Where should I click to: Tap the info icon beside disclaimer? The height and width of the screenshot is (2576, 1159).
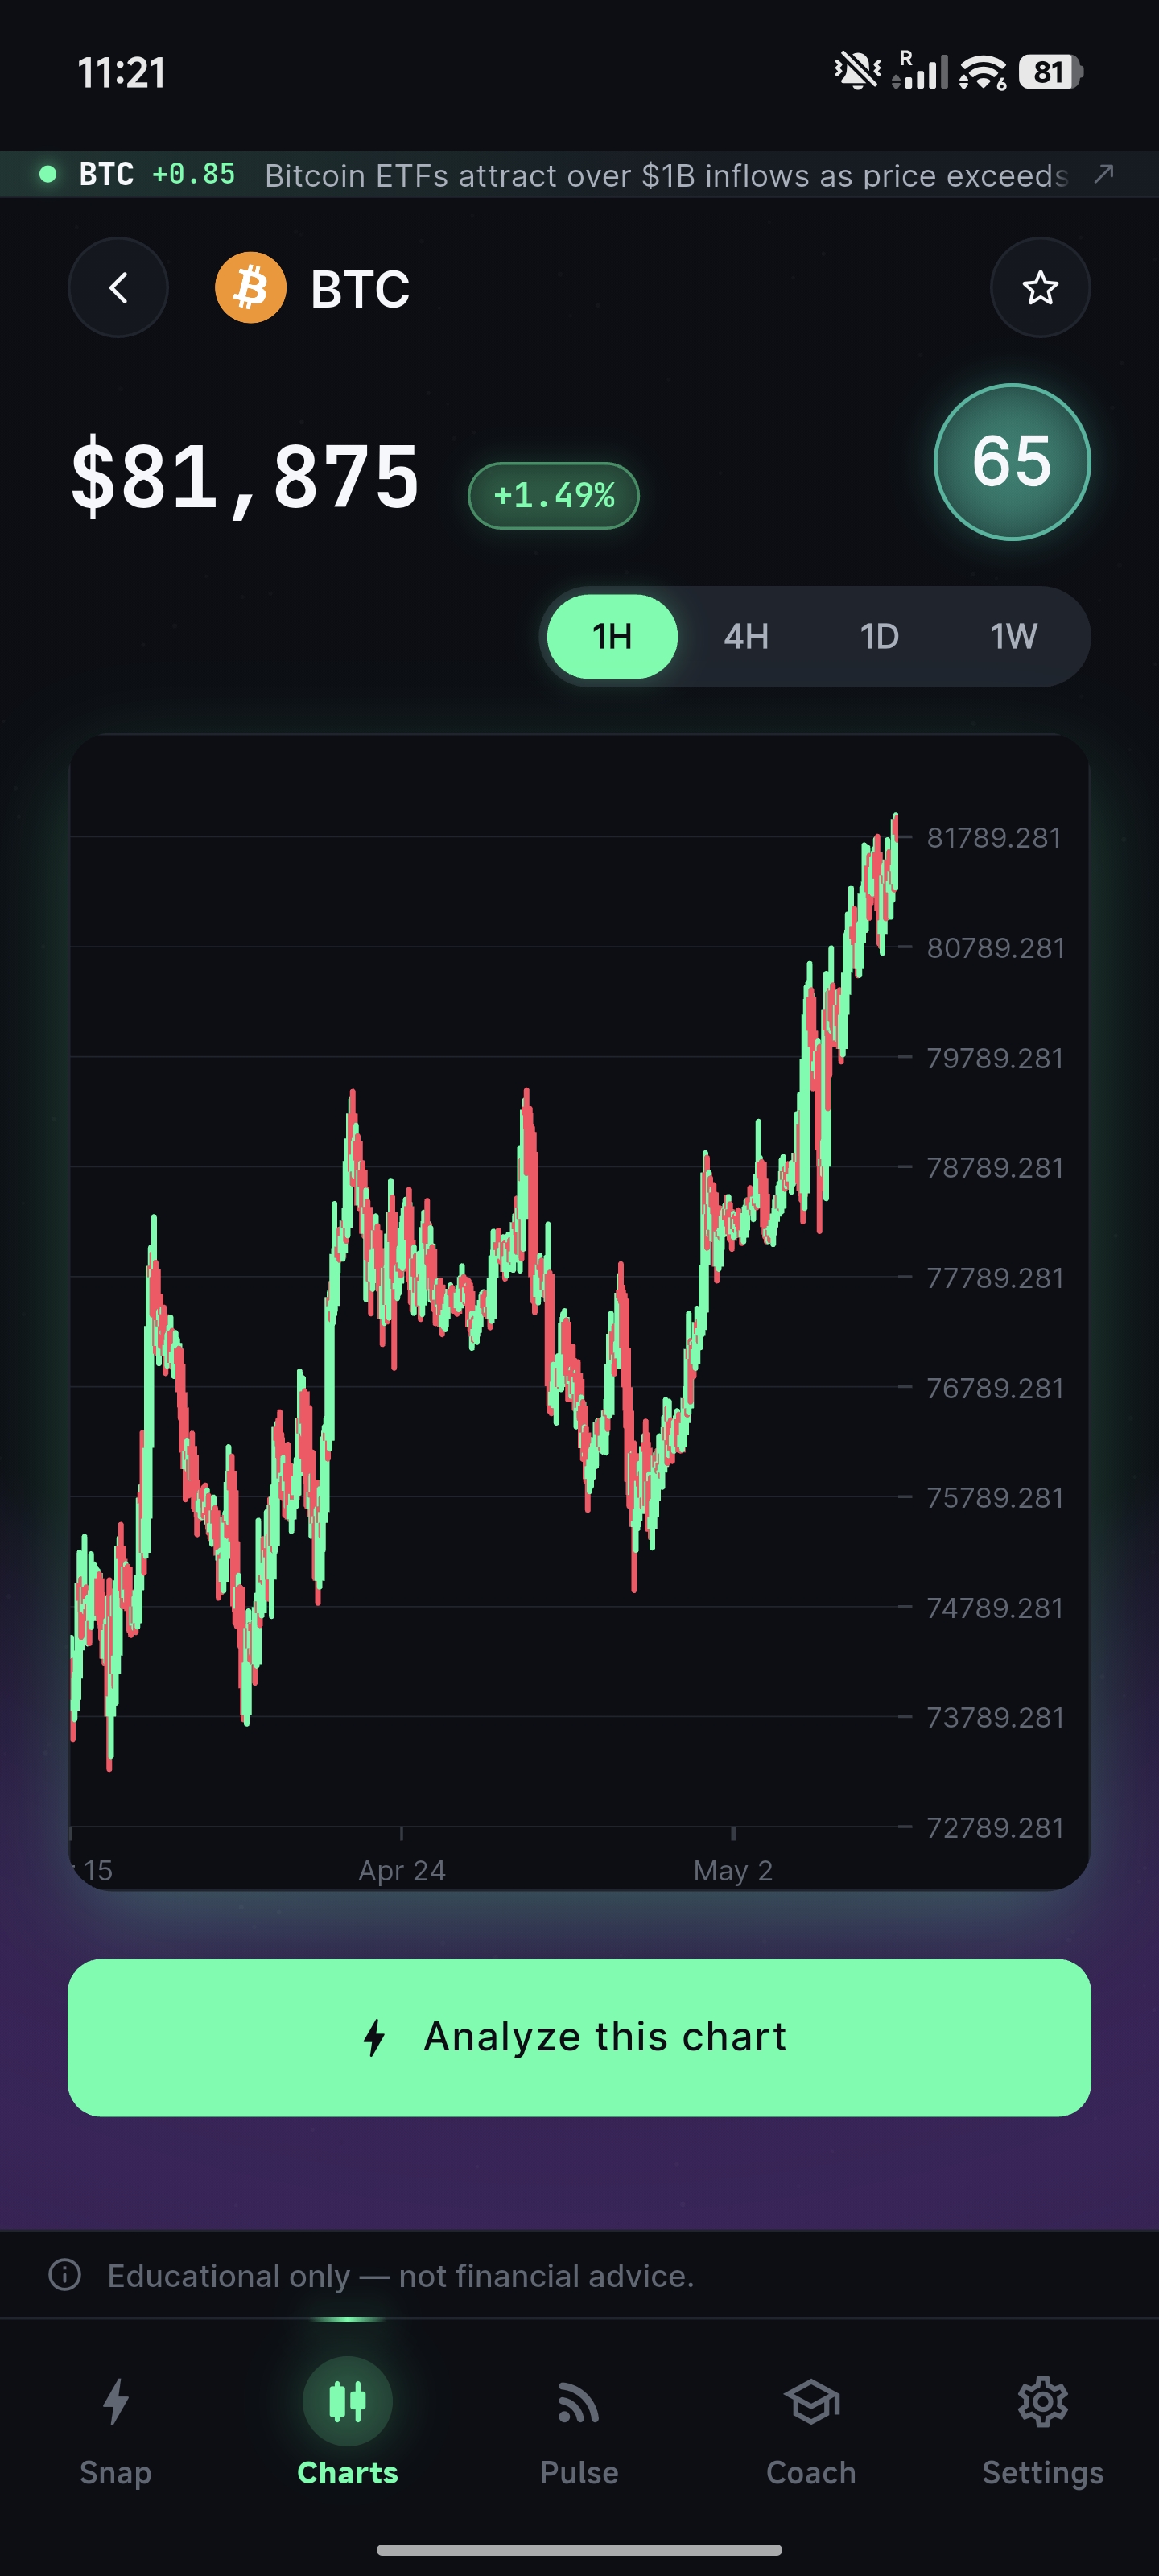[x=65, y=2275]
